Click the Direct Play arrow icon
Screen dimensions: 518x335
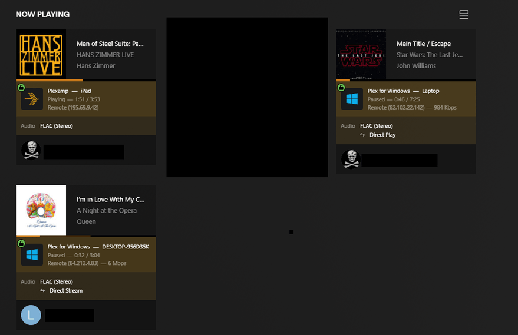pyautogui.click(x=362, y=135)
